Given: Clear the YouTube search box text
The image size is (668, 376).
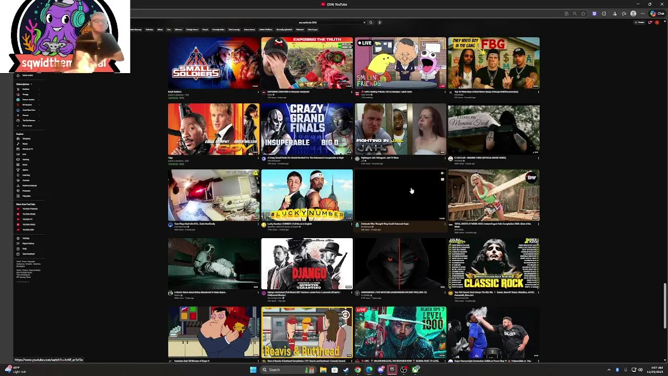Looking at the screenshot, I should [364, 22].
